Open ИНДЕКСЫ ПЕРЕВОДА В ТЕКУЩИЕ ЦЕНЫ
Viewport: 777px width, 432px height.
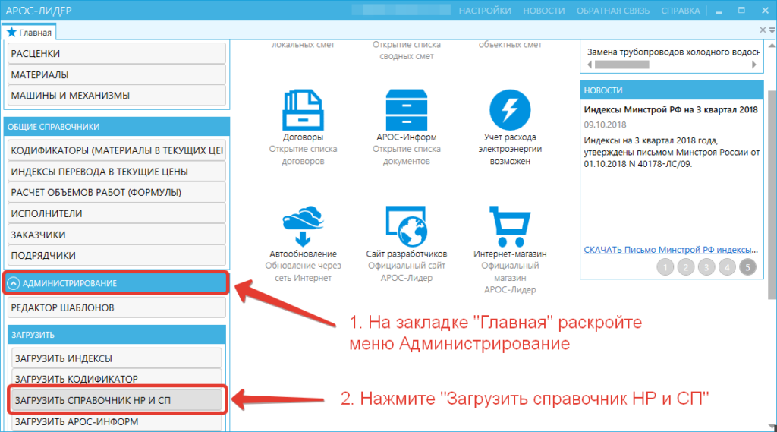tap(116, 172)
